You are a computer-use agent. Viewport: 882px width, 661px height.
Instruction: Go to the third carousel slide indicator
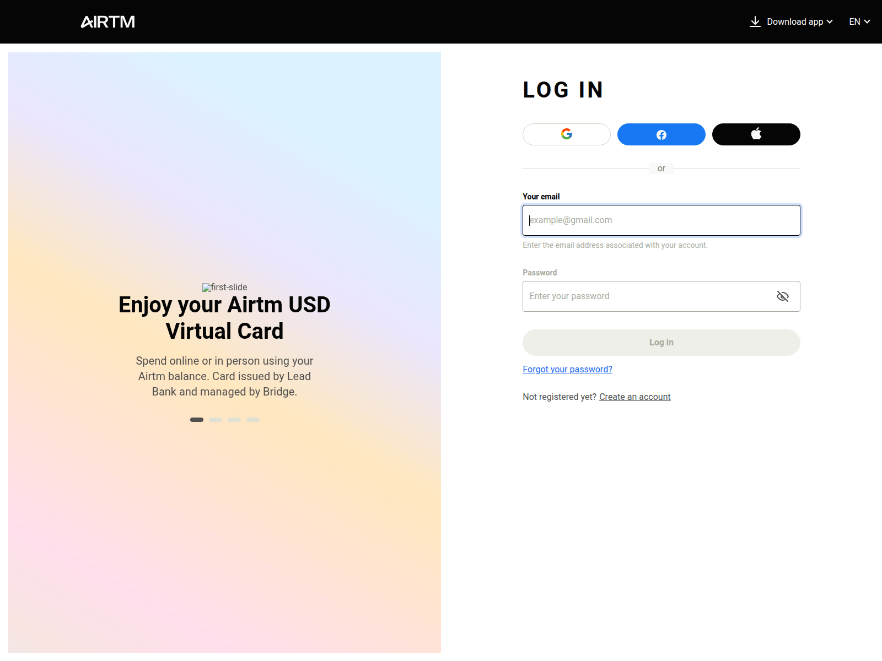(234, 420)
